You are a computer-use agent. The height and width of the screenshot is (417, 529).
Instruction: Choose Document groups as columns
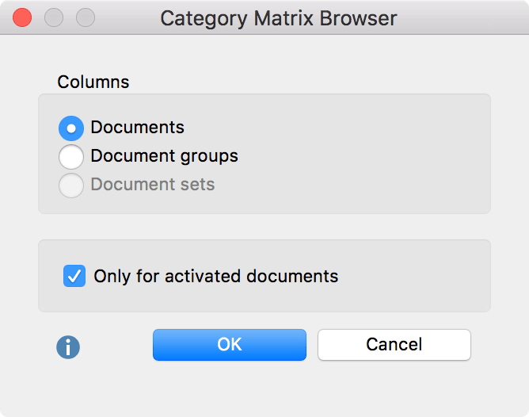(71, 157)
